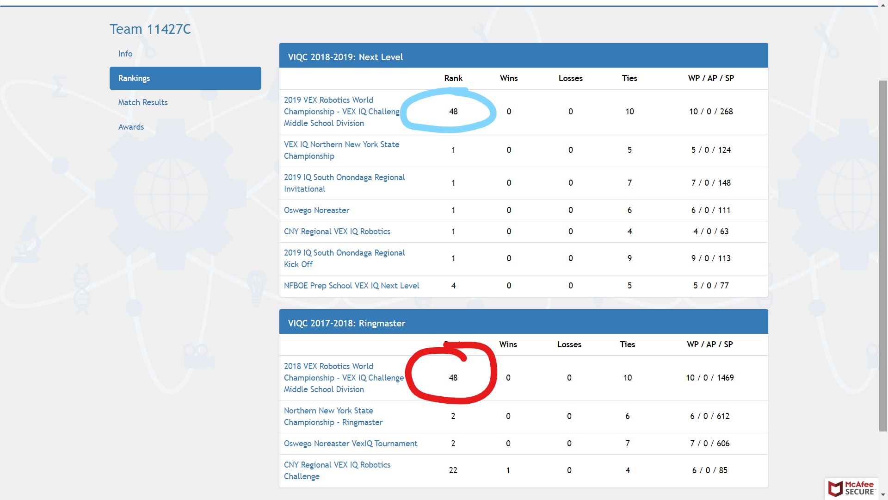Click the scrollbar down arrow
Image resolution: width=888 pixels, height=500 pixels.
coord(883,495)
